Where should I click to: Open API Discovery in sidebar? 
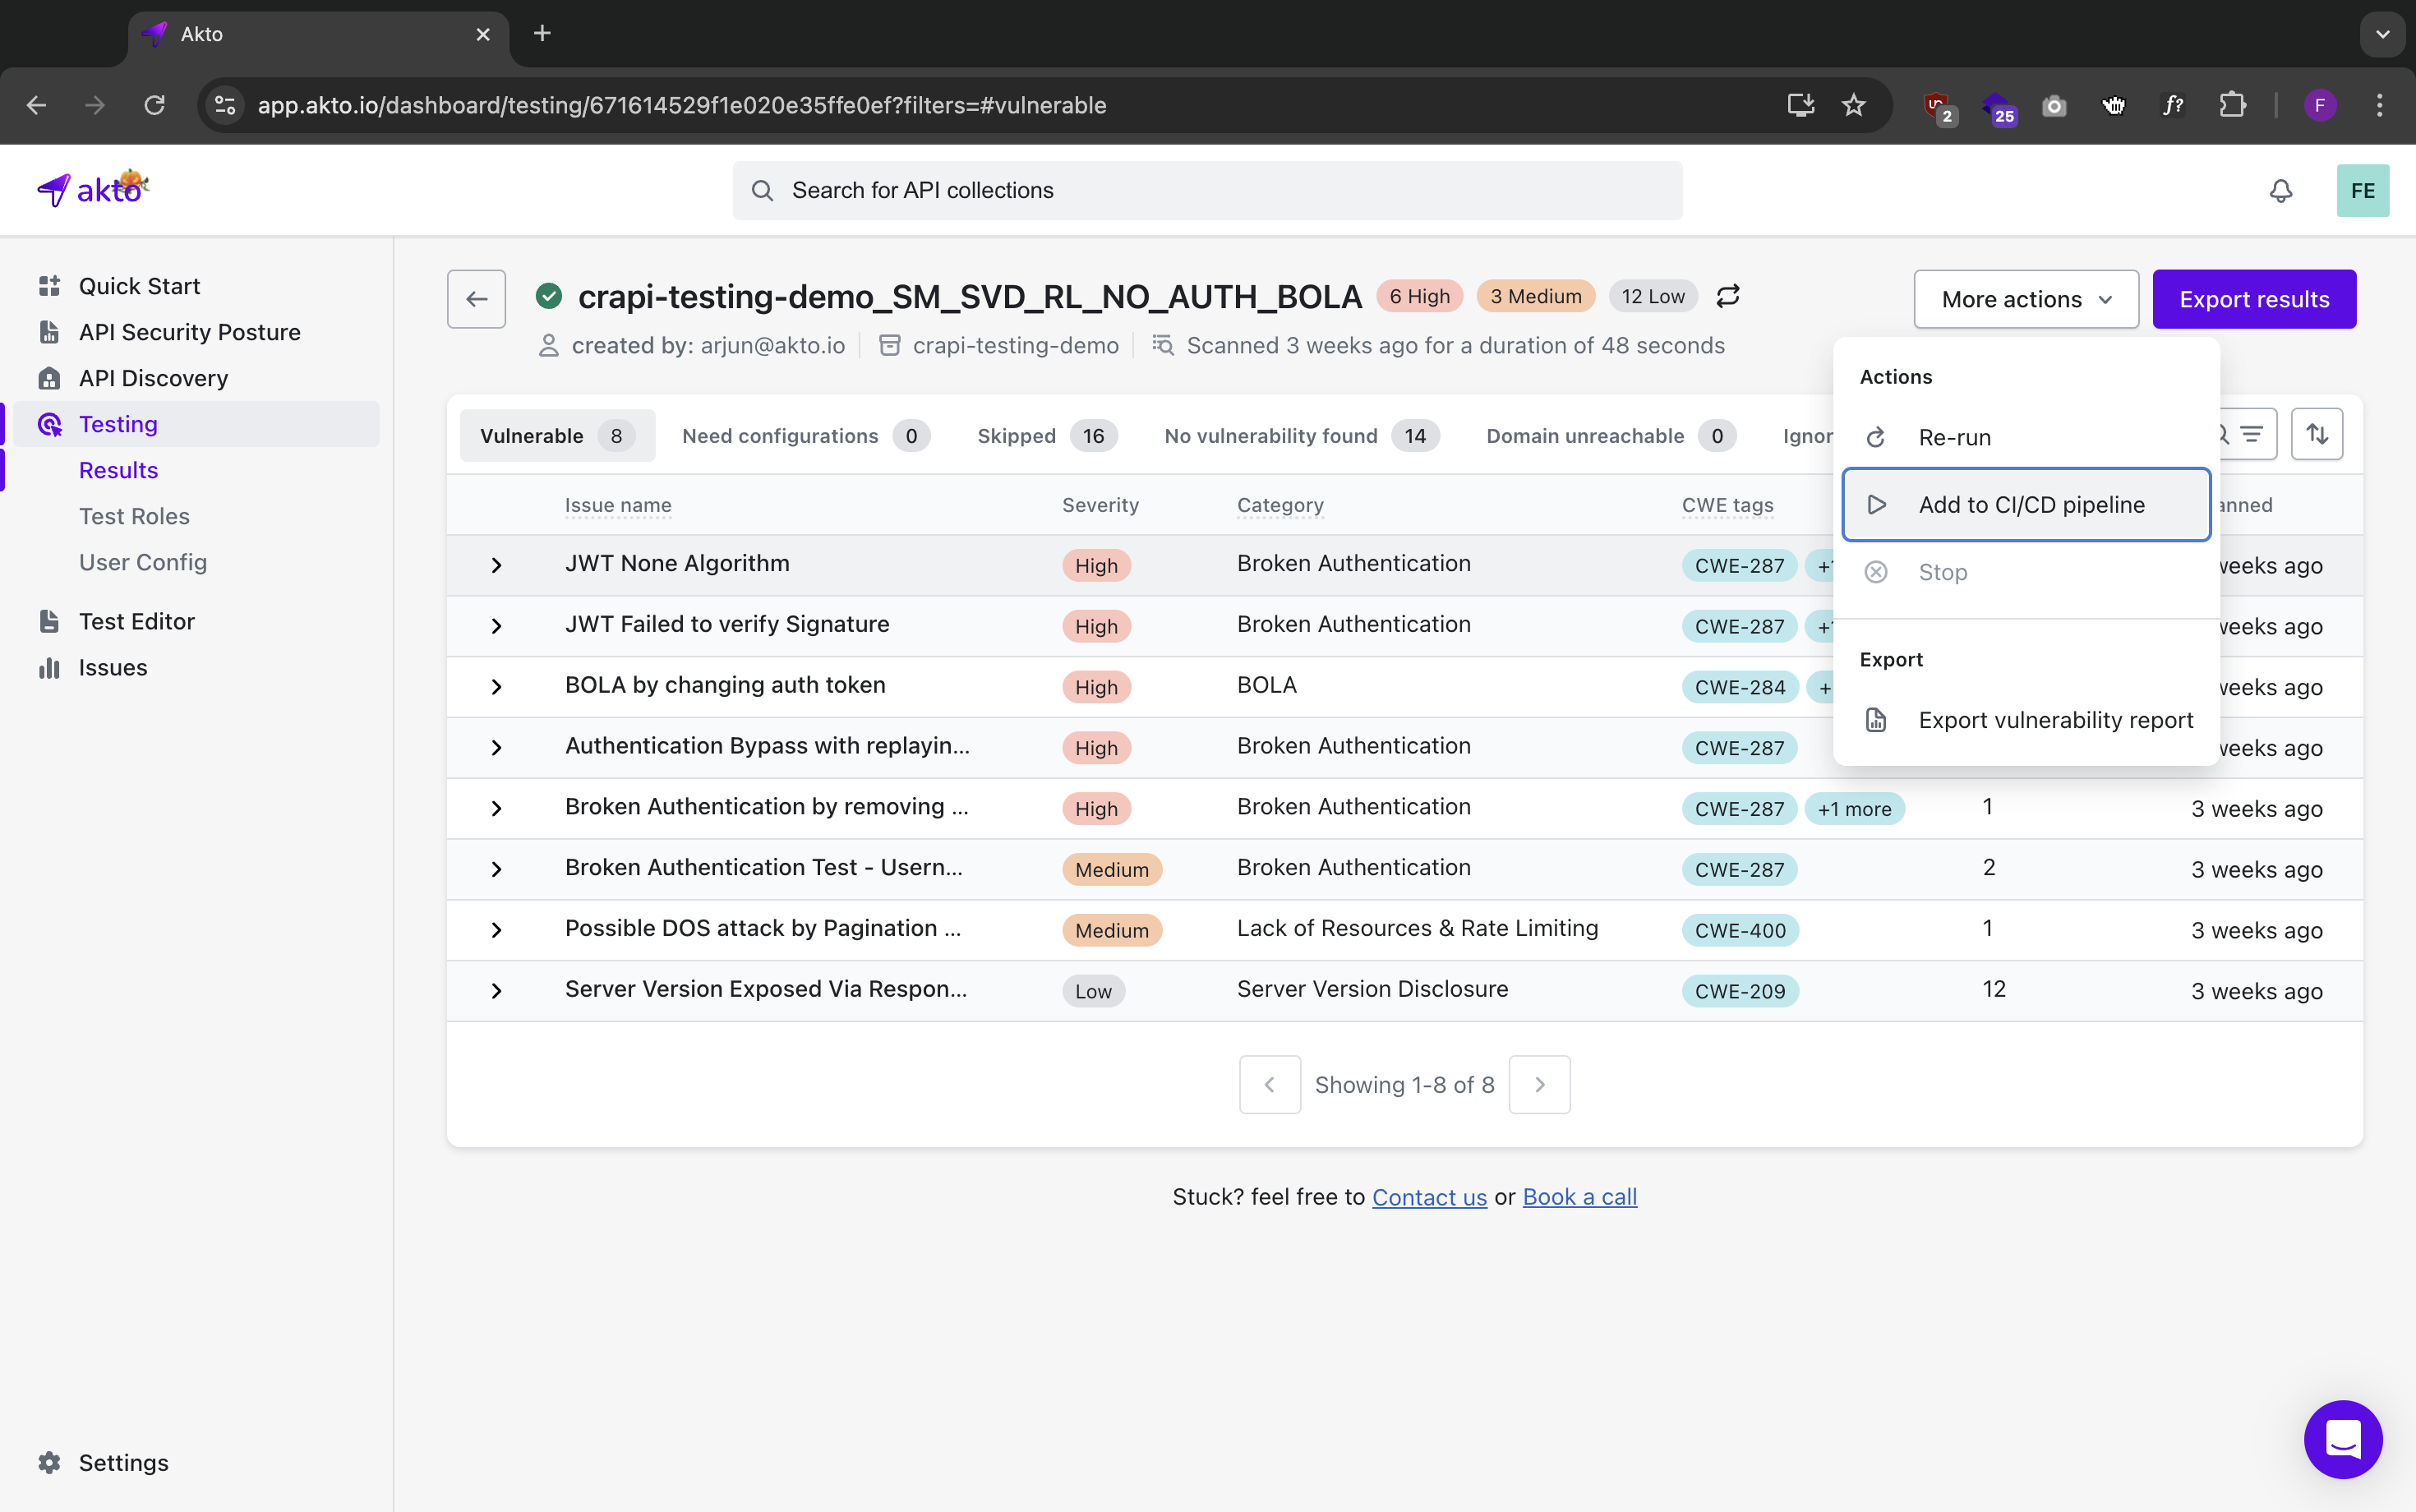[153, 378]
